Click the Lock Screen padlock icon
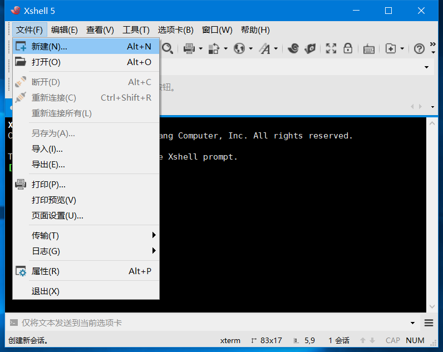This screenshot has height=352, width=443. coord(348,48)
